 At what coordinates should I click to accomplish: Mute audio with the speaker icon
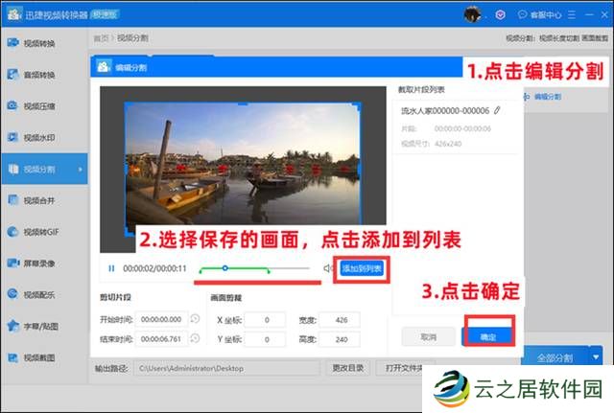327,268
